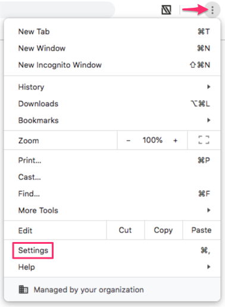Open the Help submenu
The width and height of the screenshot is (225, 307).
click(x=112, y=267)
